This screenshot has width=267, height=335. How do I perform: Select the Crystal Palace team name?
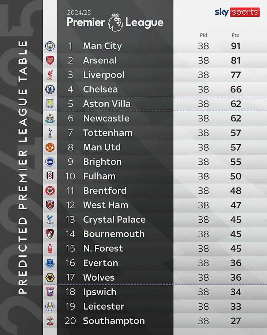114,220
